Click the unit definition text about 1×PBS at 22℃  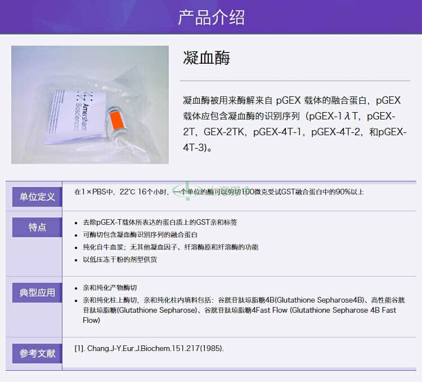219,192
